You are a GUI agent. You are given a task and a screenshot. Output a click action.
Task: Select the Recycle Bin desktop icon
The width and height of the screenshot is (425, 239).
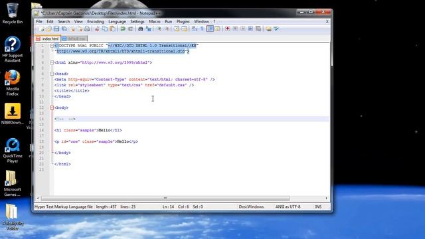13,13
